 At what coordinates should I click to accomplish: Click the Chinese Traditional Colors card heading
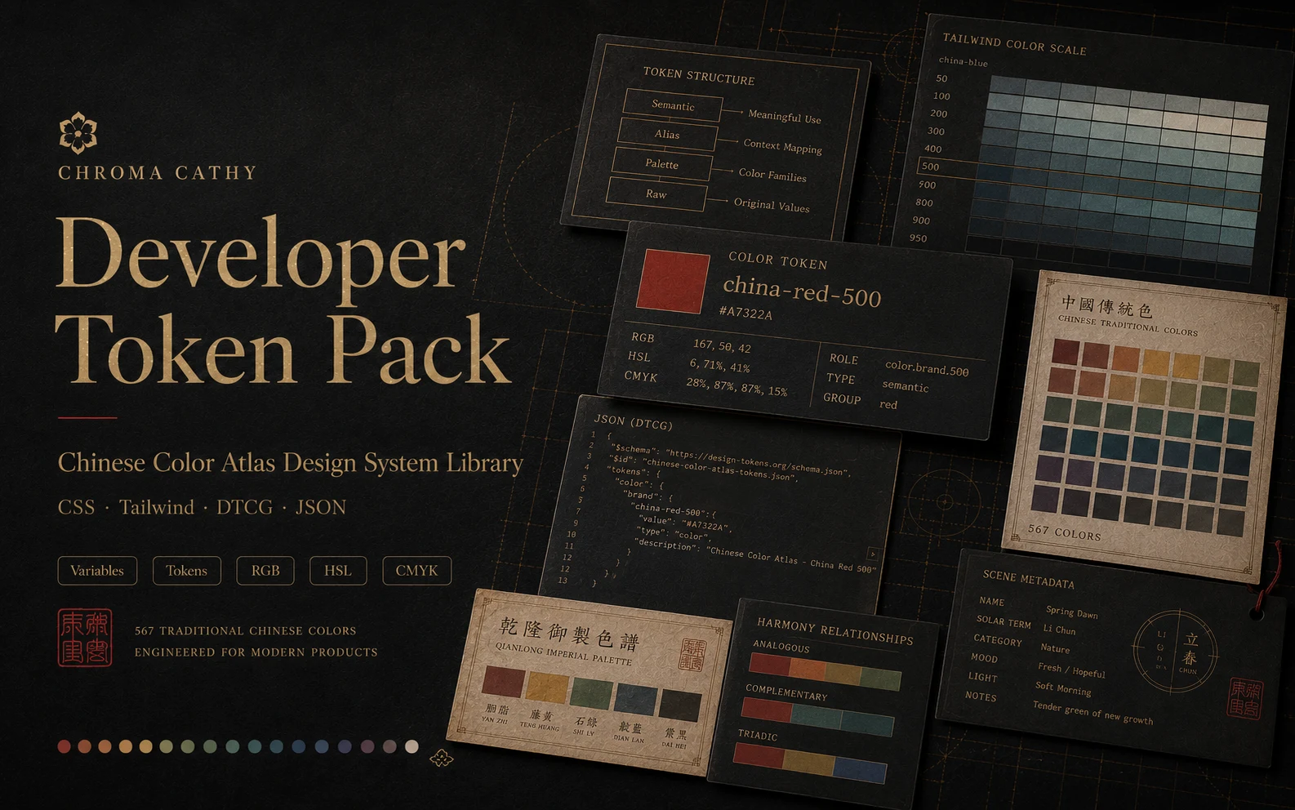pyautogui.click(x=1128, y=324)
